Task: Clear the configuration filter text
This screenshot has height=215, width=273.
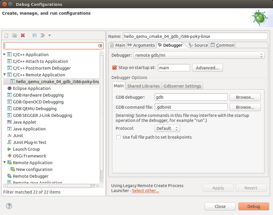Action: (100, 46)
